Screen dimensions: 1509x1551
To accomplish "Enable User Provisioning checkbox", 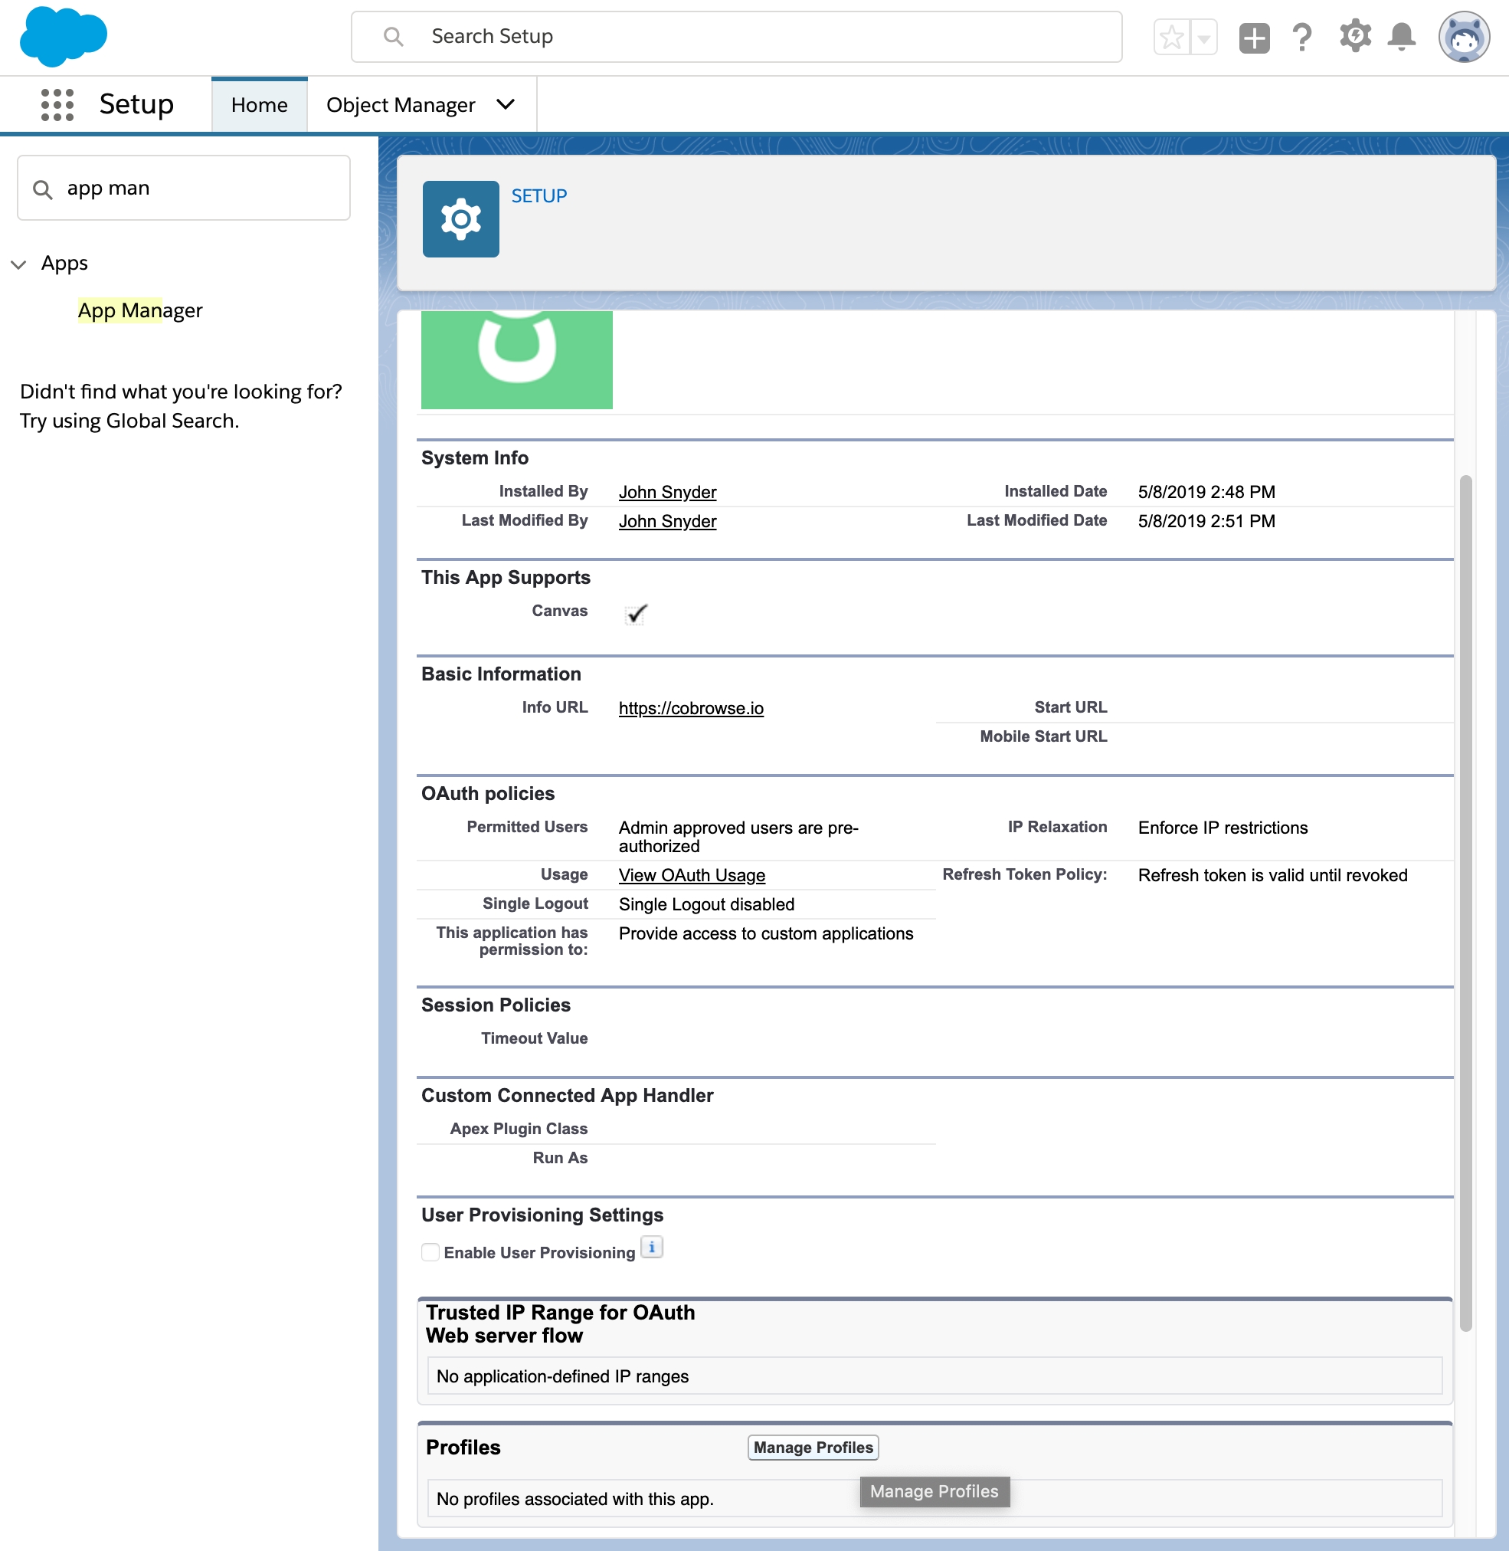I will point(430,1252).
